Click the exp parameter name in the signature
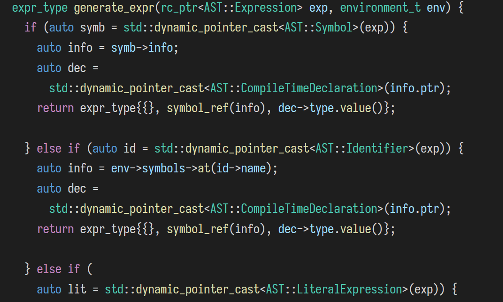Screen dimensions: 503x302 tap(319, 8)
